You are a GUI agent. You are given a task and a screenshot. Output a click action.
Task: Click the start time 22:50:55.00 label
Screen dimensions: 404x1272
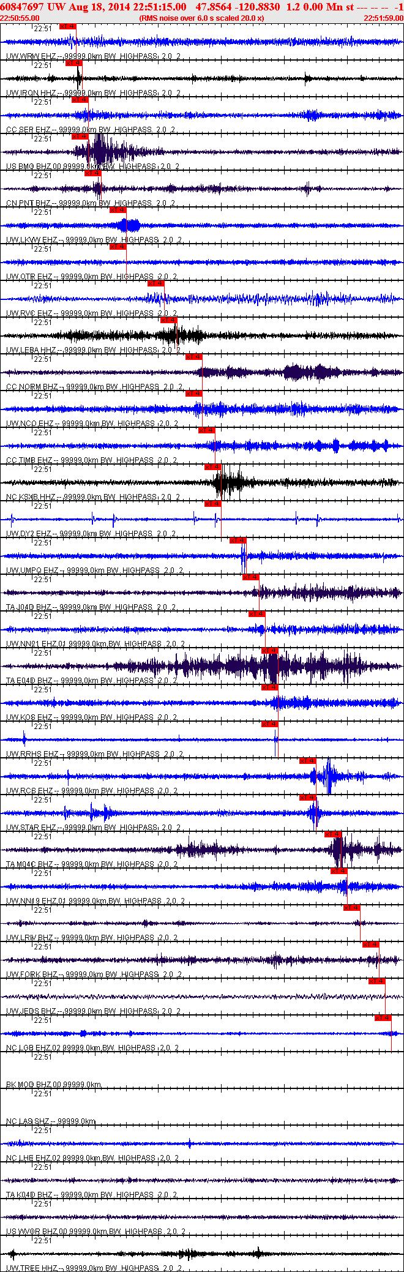click(20, 18)
